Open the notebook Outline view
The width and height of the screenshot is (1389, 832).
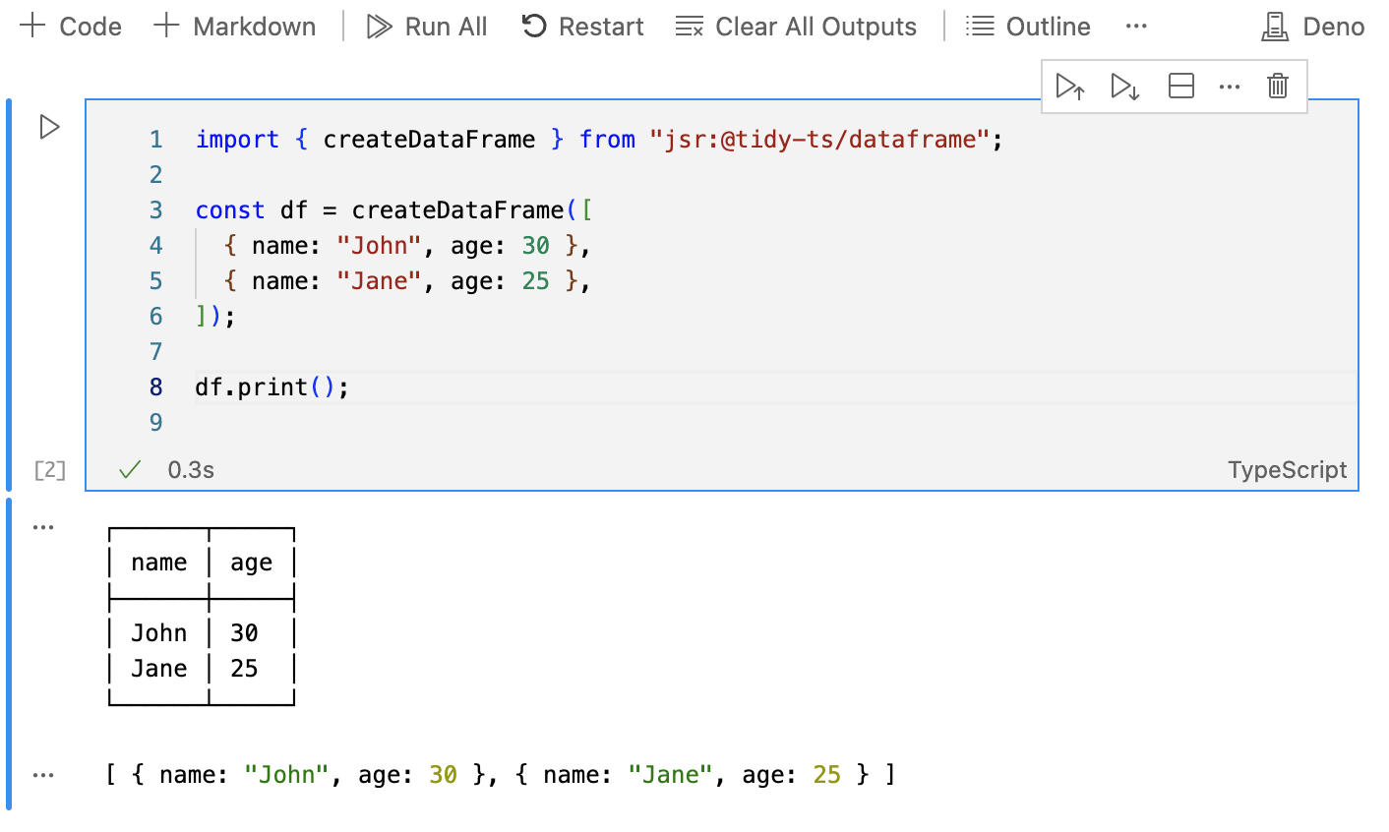pos(1028,27)
